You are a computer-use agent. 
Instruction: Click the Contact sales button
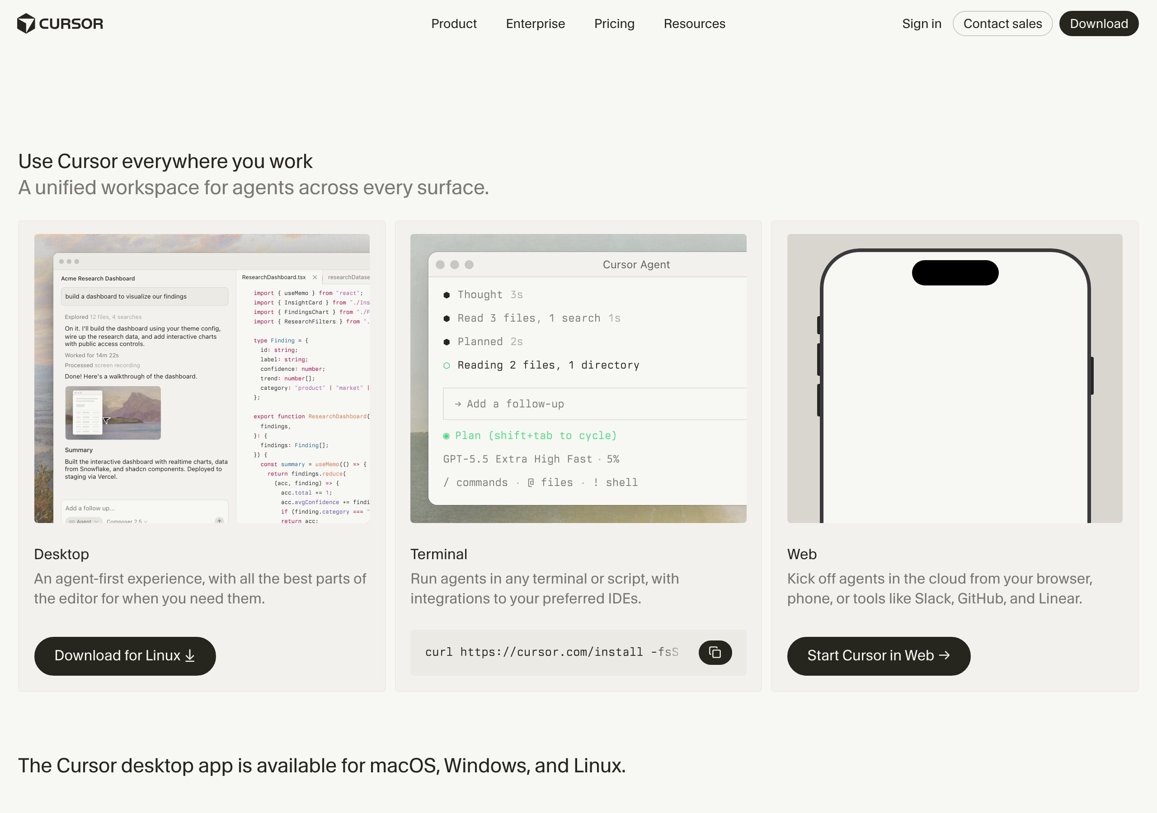tap(1002, 23)
